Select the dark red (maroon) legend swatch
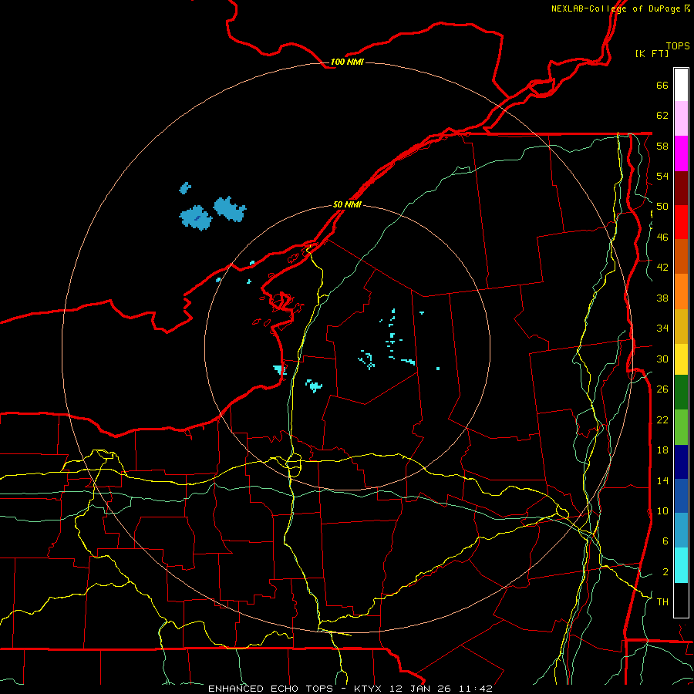694x694 pixels. coord(681,187)
